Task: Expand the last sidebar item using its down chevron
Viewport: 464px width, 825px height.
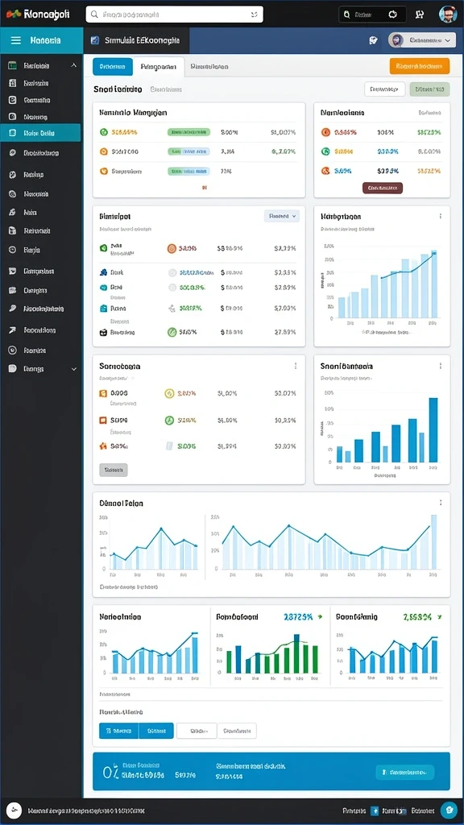Action: (x=73, y=369)
